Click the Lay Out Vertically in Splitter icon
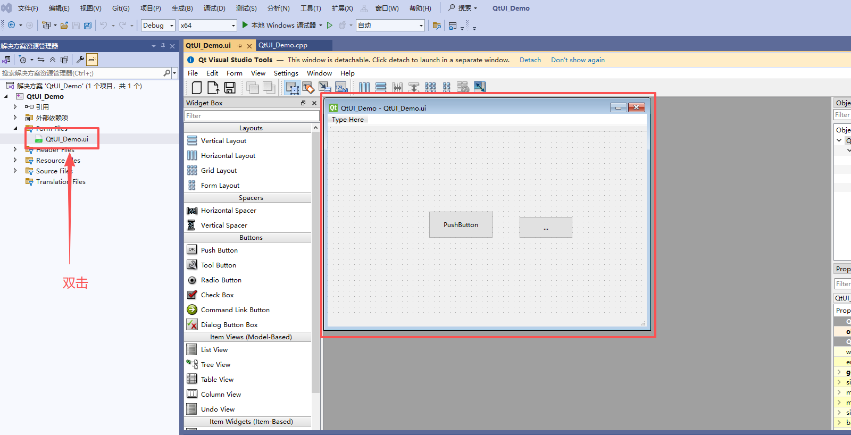 414,88
